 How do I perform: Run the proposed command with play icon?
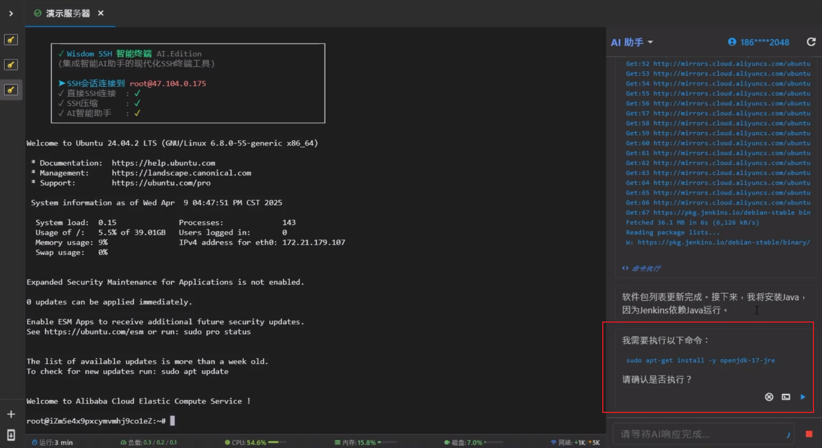[x=803, y=397]
